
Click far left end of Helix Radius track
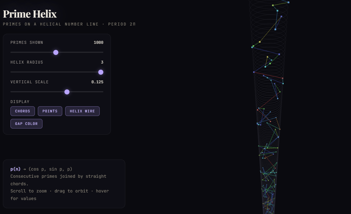click(x=11, y=72)
